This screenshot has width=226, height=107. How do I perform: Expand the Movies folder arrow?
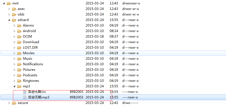(x=14, y=53)
